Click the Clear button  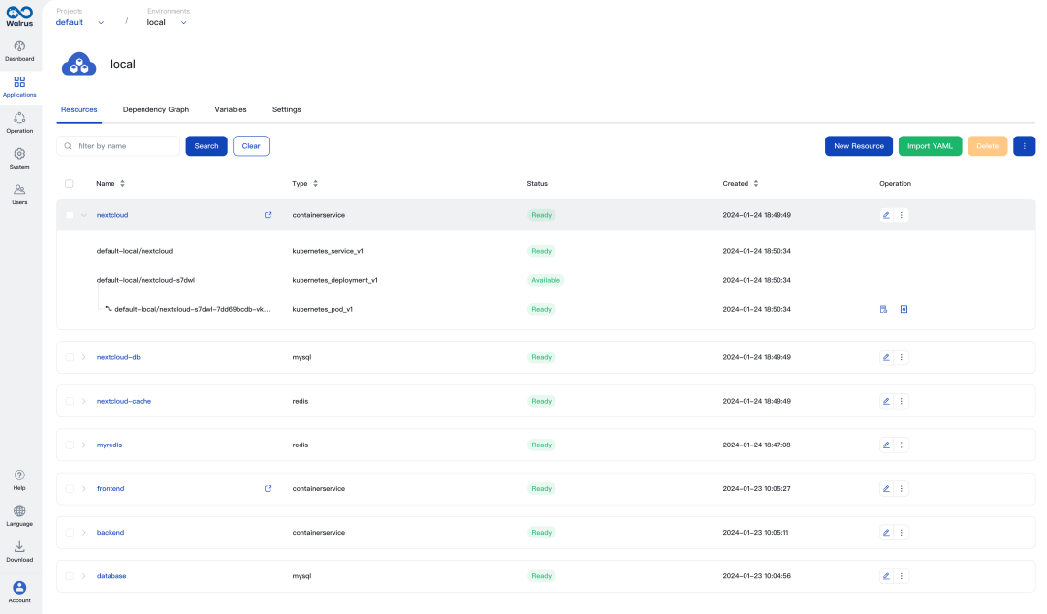pyautogui.click(x=251, y=146)
